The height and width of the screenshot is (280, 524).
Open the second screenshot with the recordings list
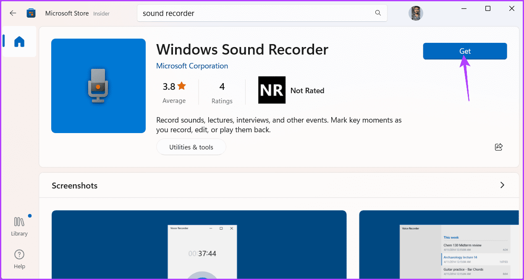[x=439, y=245]
